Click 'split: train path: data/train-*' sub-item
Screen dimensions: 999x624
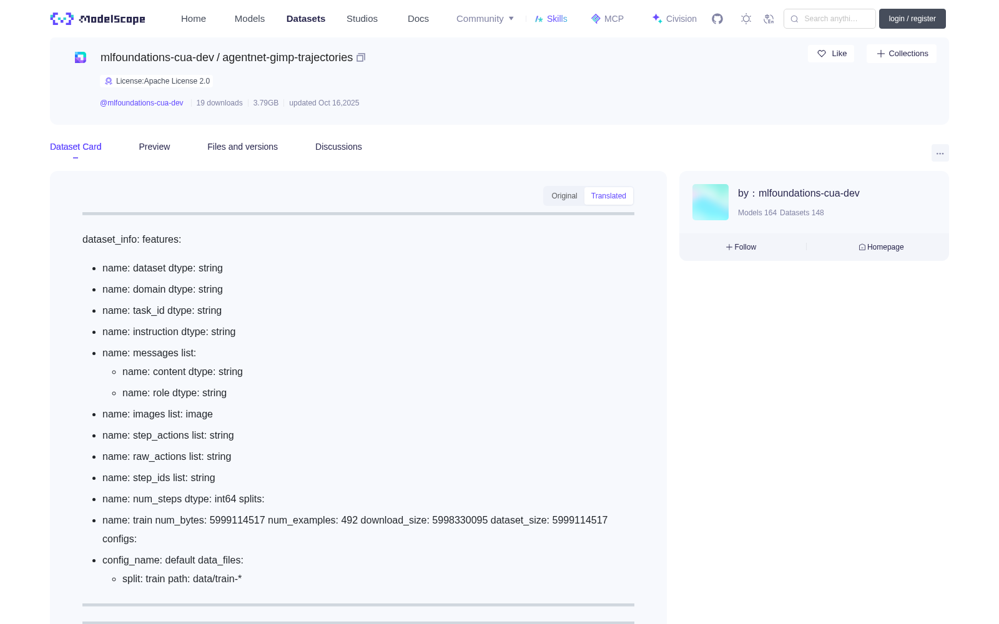[x=182, y=579]
